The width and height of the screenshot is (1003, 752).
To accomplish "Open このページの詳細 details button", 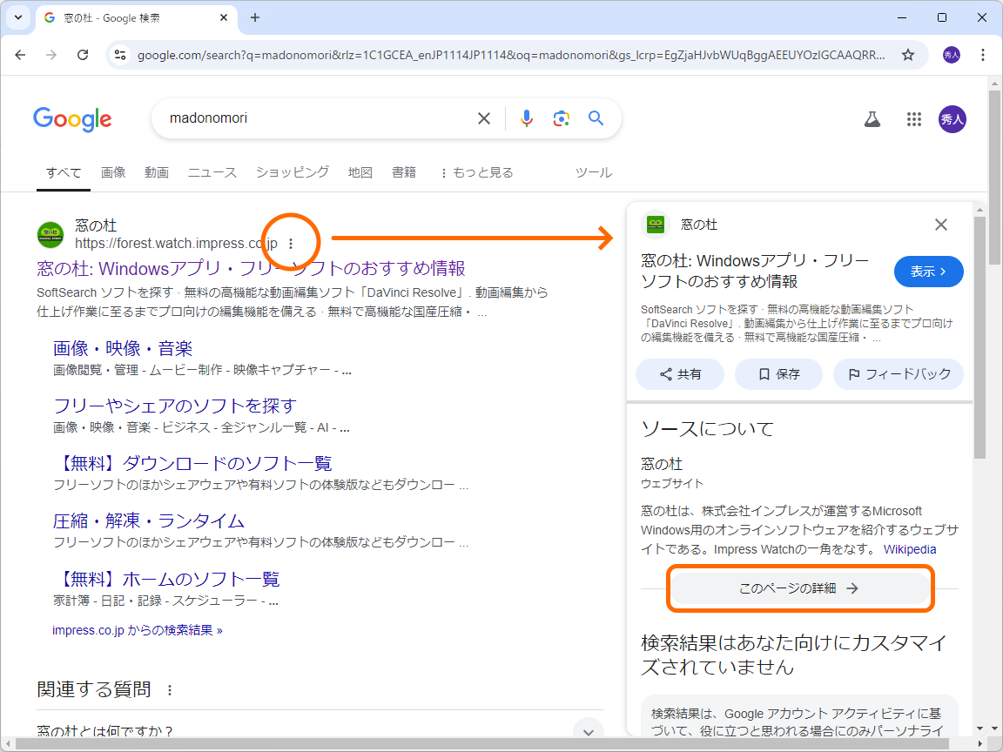I will pos(799,588).
